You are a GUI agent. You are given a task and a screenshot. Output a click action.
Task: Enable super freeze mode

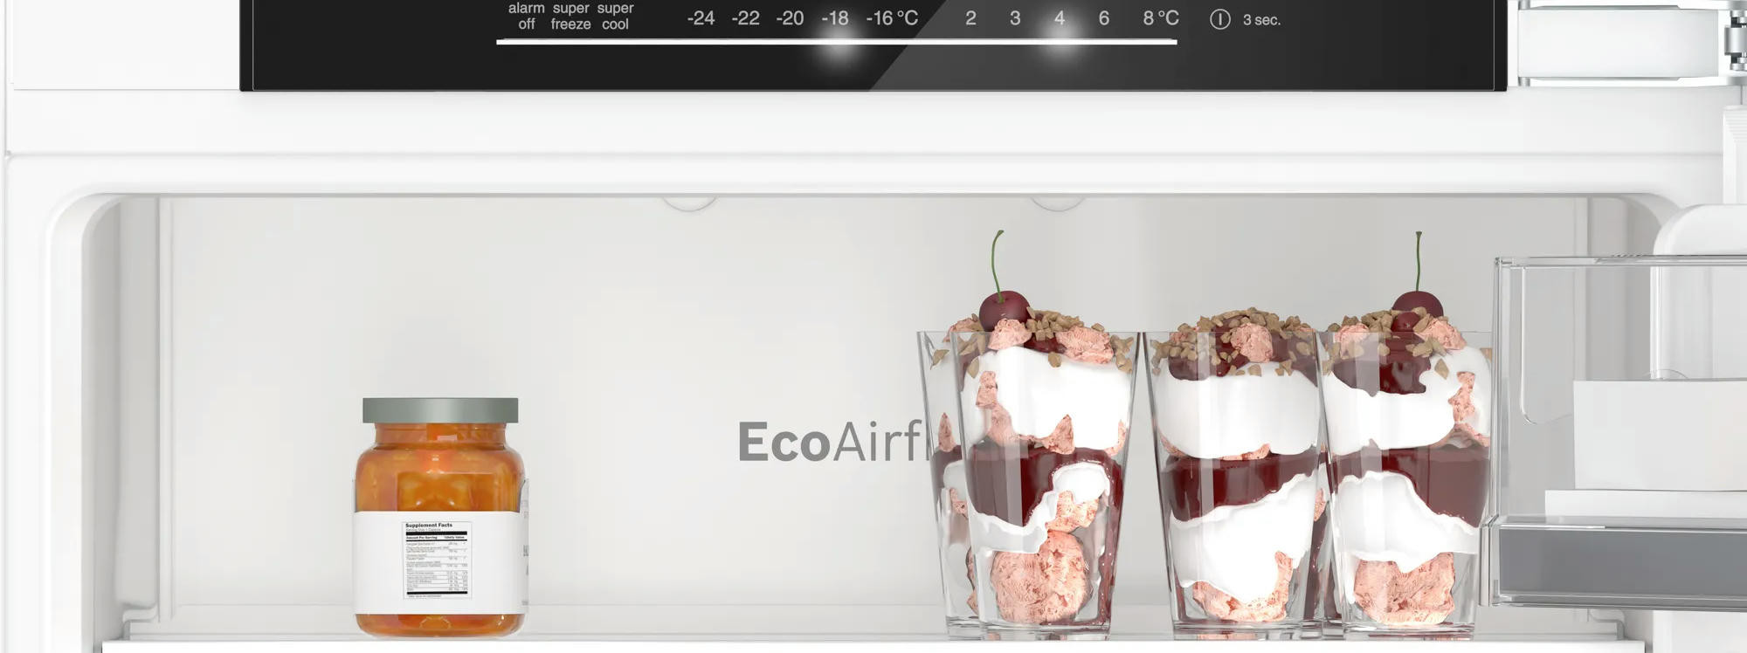coord(570,17)
